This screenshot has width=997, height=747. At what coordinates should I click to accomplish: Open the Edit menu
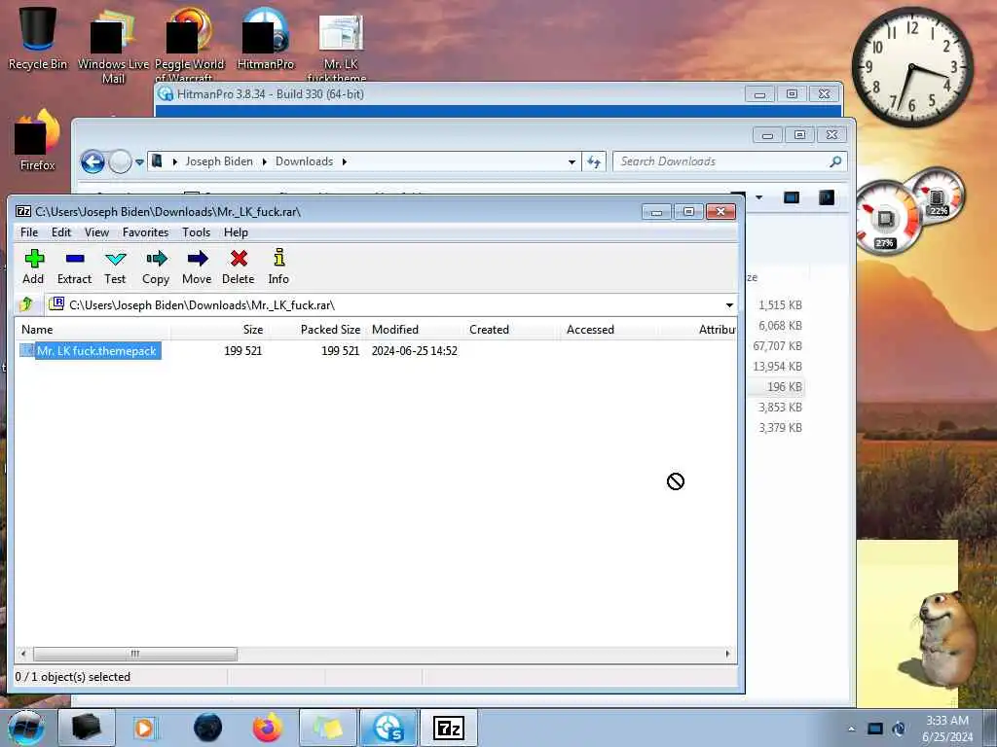coord(61,232)
